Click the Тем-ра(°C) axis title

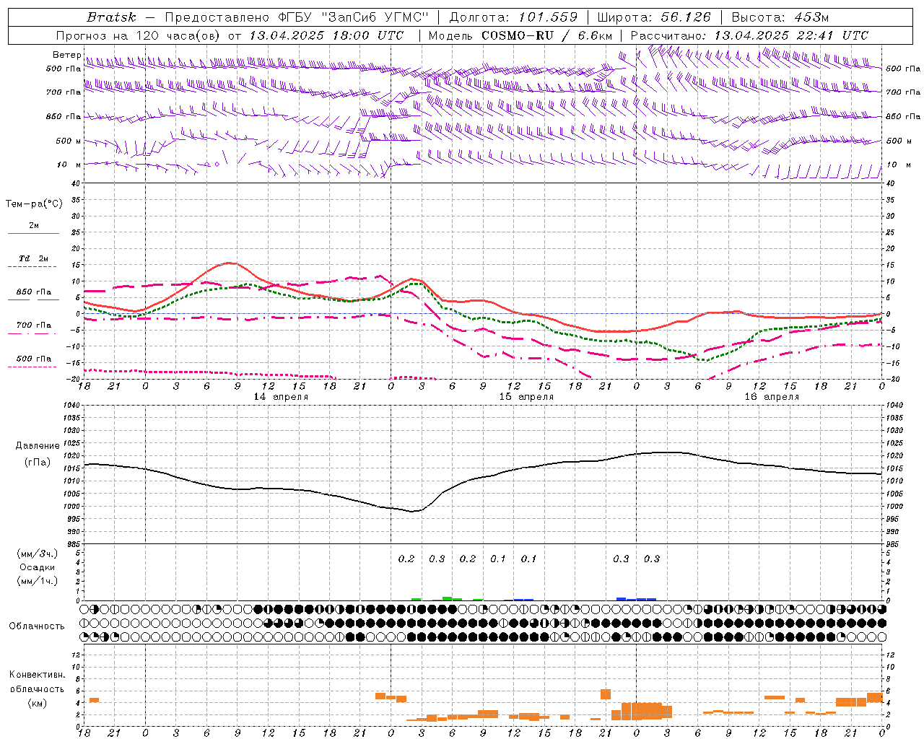tap(34, 204)
